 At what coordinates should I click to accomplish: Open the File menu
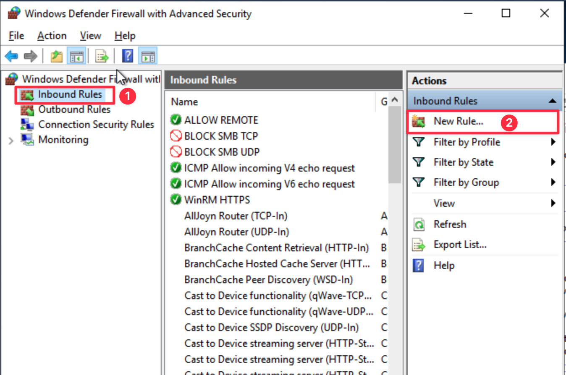point(16,36)
